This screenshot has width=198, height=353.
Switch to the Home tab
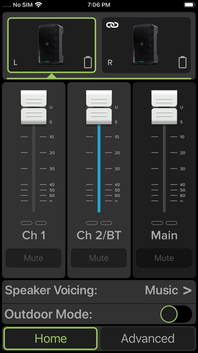click(x=51, y=338)
